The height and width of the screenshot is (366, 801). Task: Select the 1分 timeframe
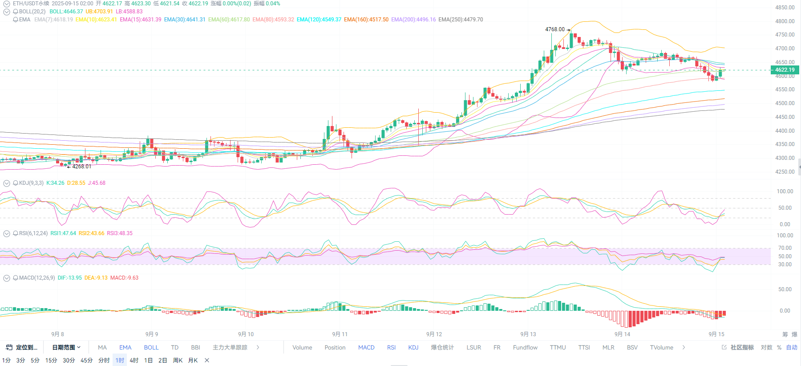pyautogui.click(x=6, y=360)
